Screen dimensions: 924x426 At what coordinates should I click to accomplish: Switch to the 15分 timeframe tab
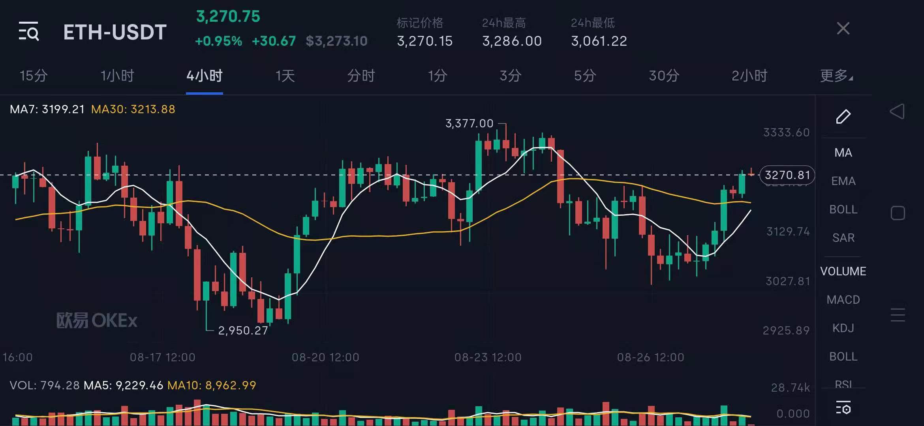tap(34, 76)
